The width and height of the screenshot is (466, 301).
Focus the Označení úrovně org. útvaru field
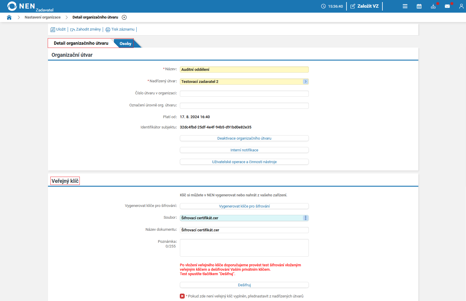pos(244,106)
